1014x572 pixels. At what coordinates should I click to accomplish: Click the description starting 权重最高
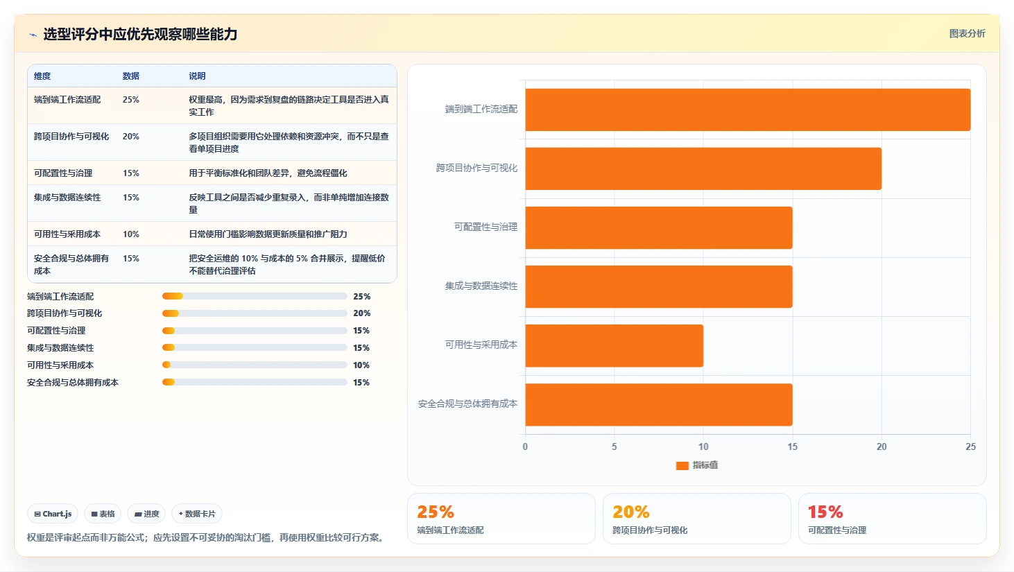point(289,106)
